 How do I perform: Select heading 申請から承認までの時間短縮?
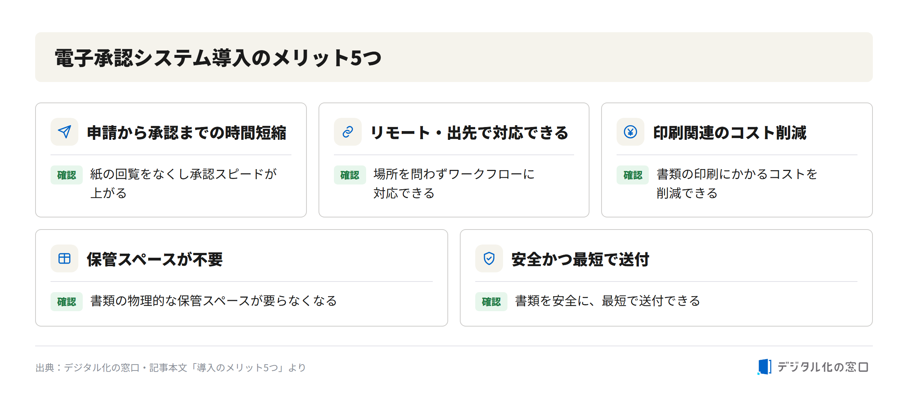pos(187,133)
